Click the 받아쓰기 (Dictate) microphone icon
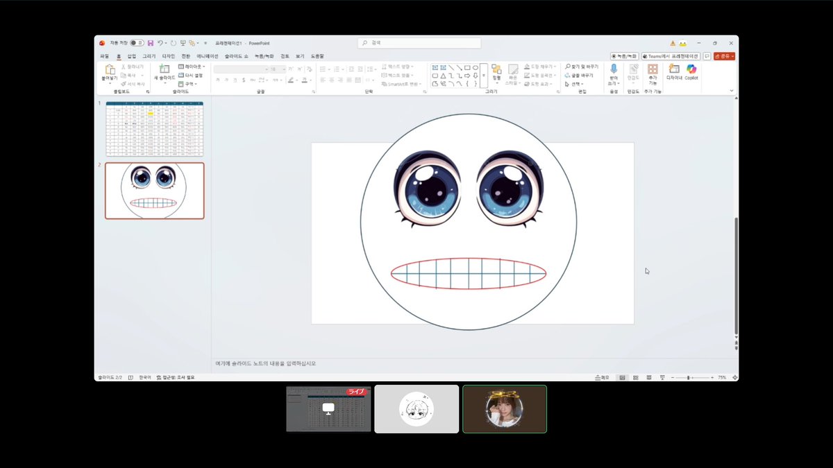833x468 pixels. (614, 69)
